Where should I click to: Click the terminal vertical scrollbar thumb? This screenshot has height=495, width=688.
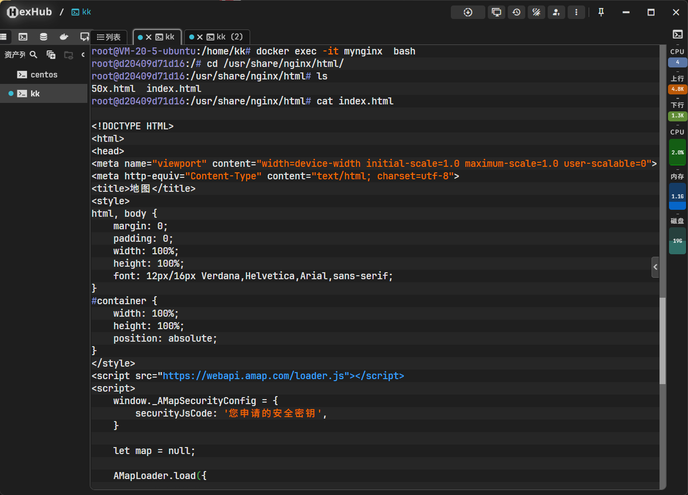pos(663,341)
